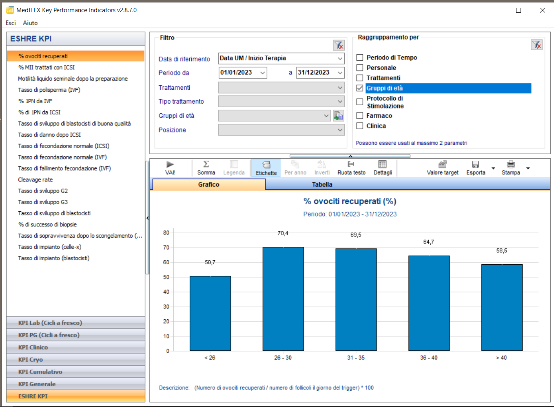Check the Farmaco grouping checkbox
Screen dimensions: 554x407
[360, 116]
